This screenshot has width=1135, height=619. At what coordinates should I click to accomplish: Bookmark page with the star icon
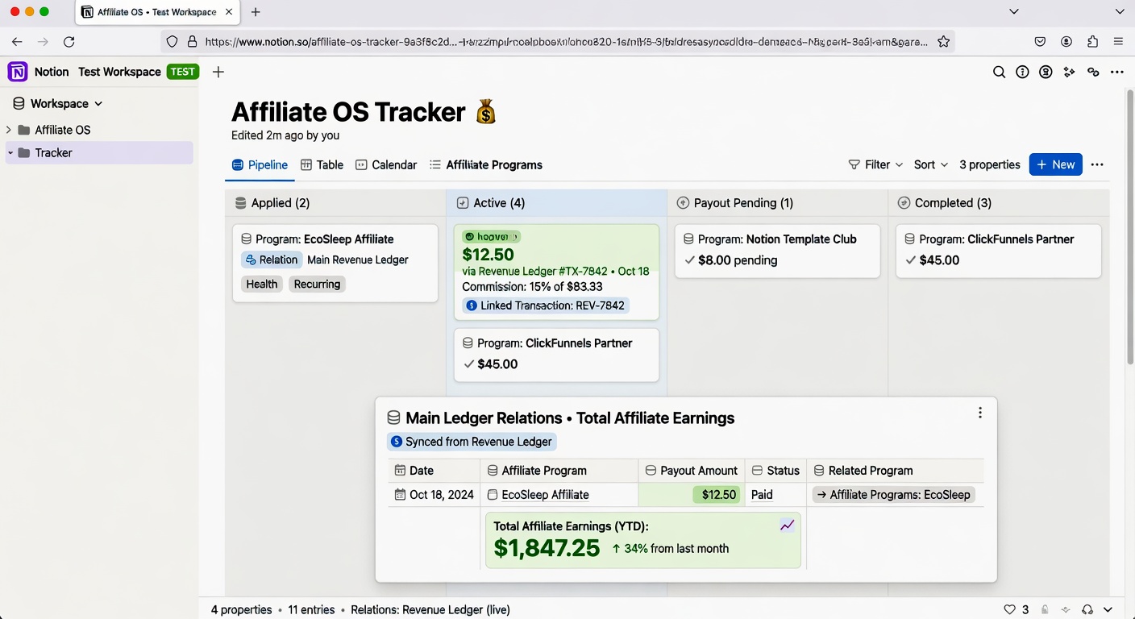[x=943, y=42]
